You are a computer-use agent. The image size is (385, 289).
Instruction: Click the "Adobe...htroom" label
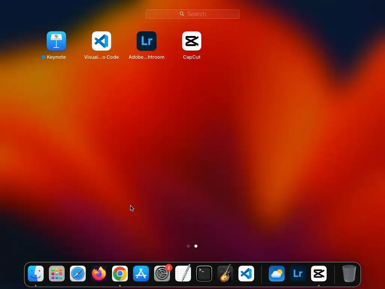pyautogui.click(x=147, y=57)
